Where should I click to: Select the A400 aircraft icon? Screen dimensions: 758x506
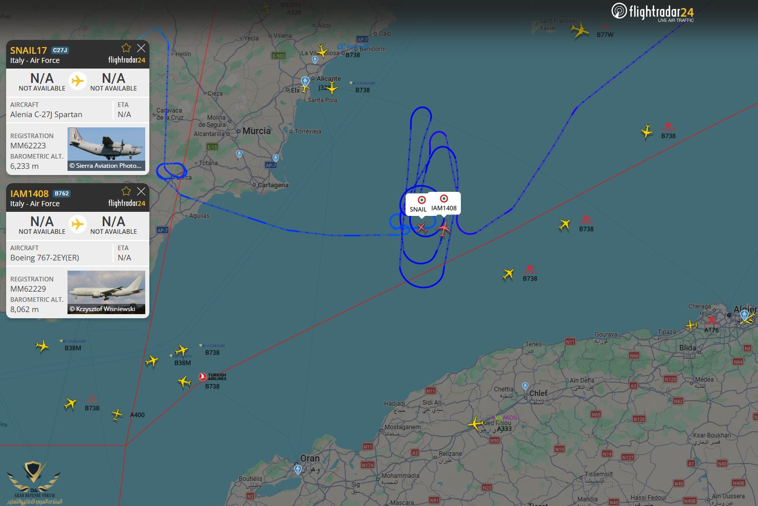coord(117,414)
